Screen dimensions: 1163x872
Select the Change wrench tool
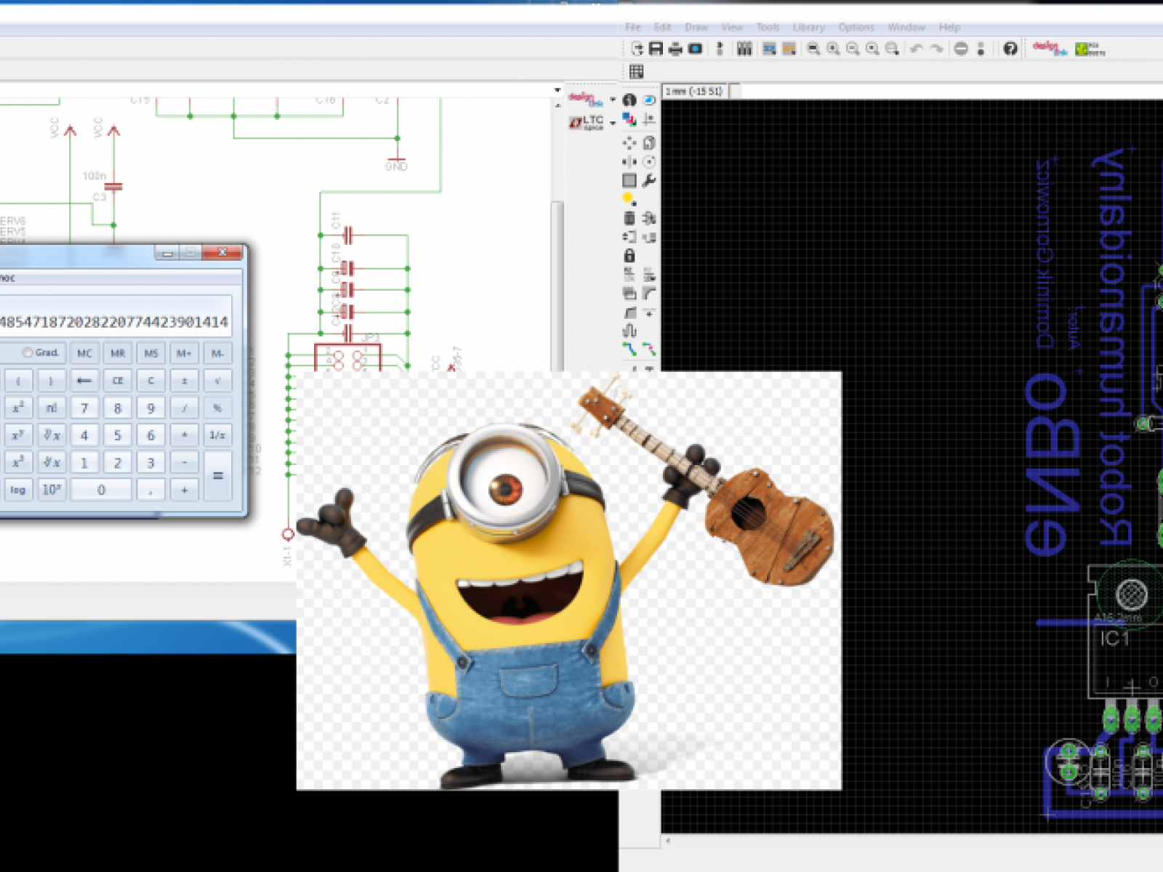pyautogui.click(x=649, y=180)
